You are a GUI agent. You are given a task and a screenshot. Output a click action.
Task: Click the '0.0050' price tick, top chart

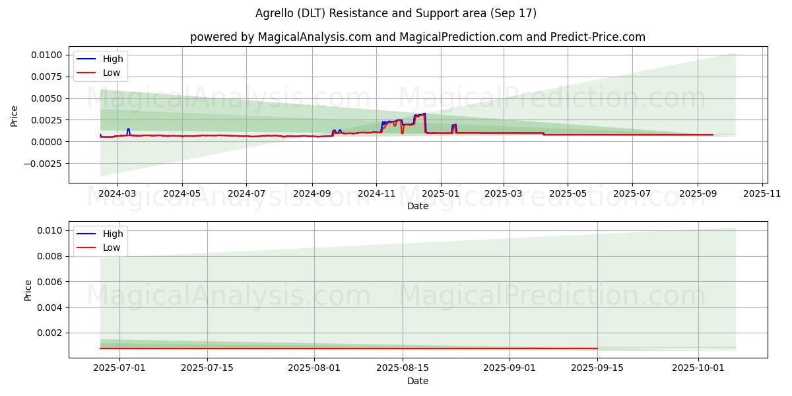(47, 98)
